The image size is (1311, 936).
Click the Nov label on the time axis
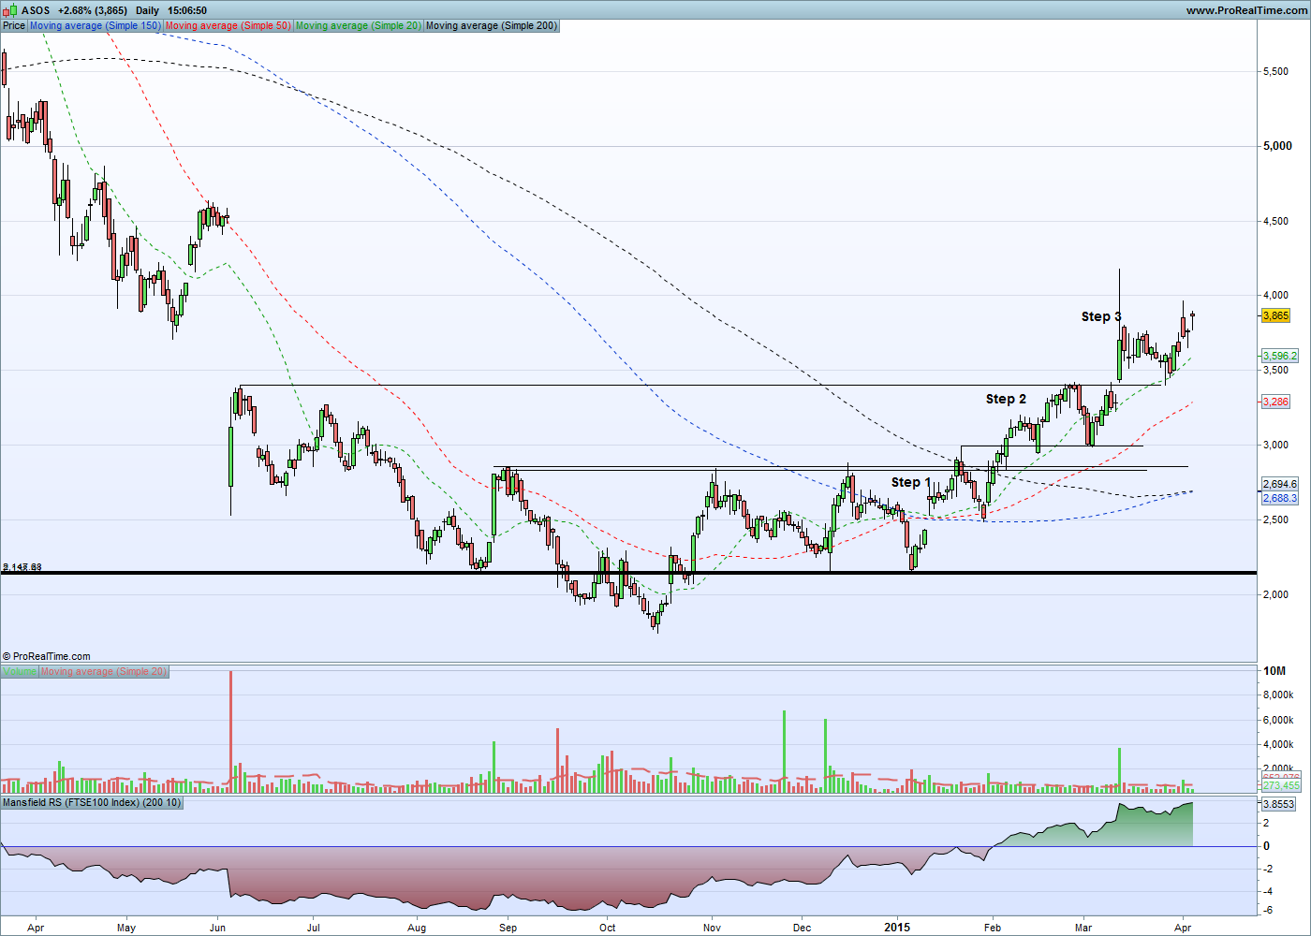click(x=712, y=929)
